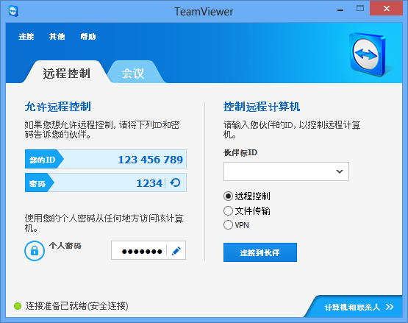Click the blue 密码 label

pos(37,184)
